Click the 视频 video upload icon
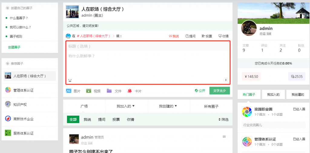Screen dimensions: 310x153 tap(89, 91)
